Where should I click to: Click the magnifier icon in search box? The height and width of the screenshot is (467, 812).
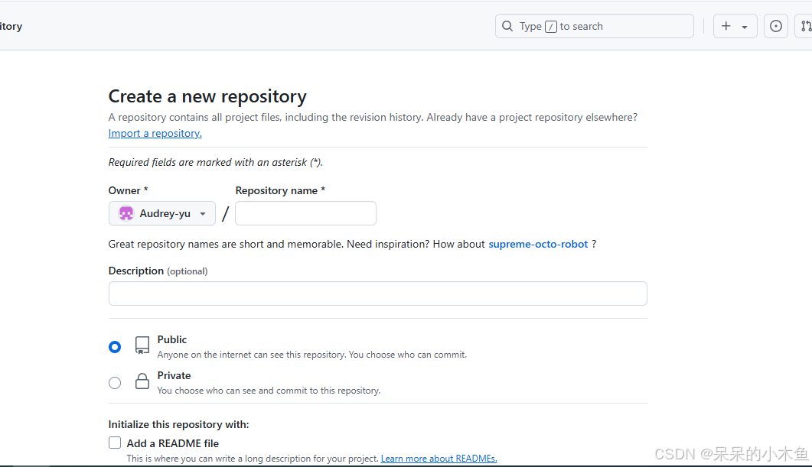point(507,26)
